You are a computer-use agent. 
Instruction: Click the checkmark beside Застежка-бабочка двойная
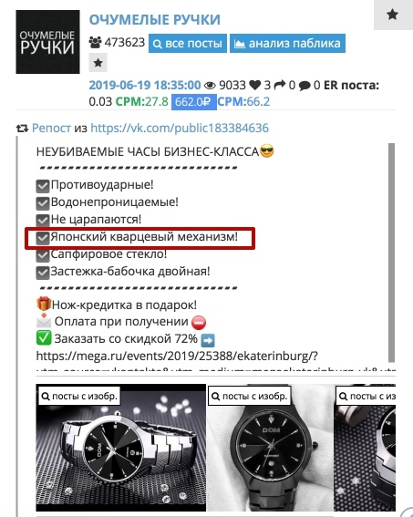click(x=43, y=273)
